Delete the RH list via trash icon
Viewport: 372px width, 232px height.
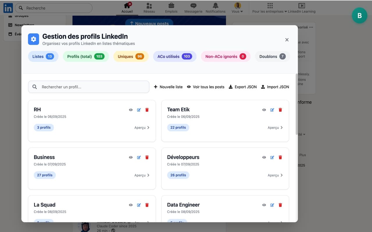click(x=147, y=110)
